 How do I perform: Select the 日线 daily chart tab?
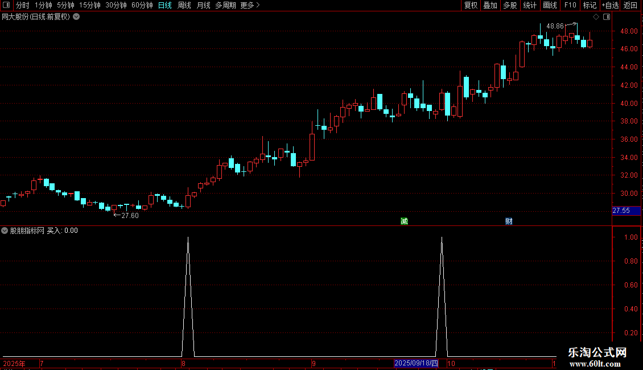click(165, 5)
